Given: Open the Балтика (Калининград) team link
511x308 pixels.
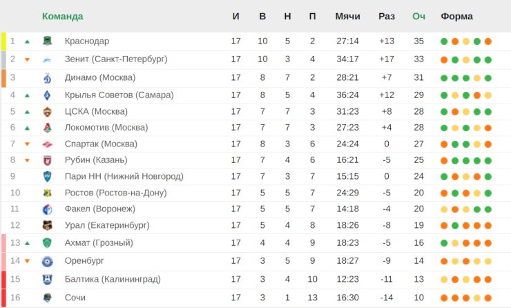Looking at the screenshot, I should click(113, 279).
